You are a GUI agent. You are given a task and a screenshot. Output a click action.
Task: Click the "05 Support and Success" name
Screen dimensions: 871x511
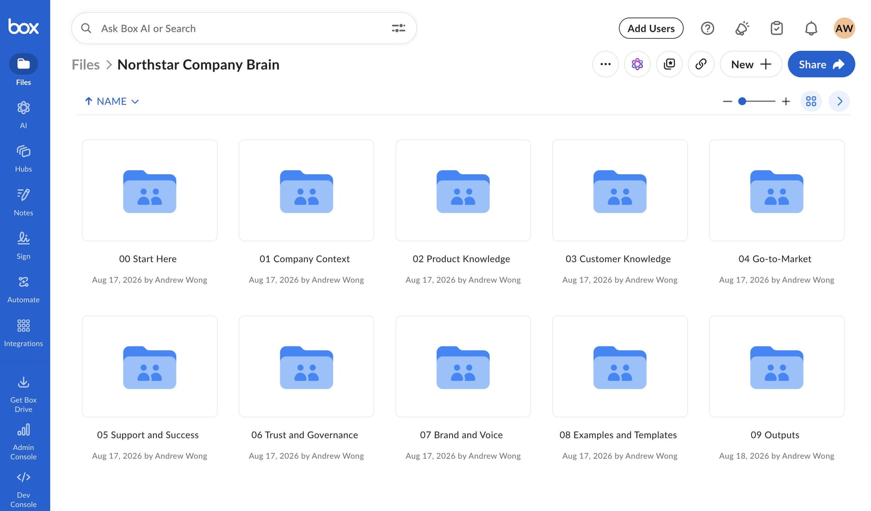coord(148,435)
